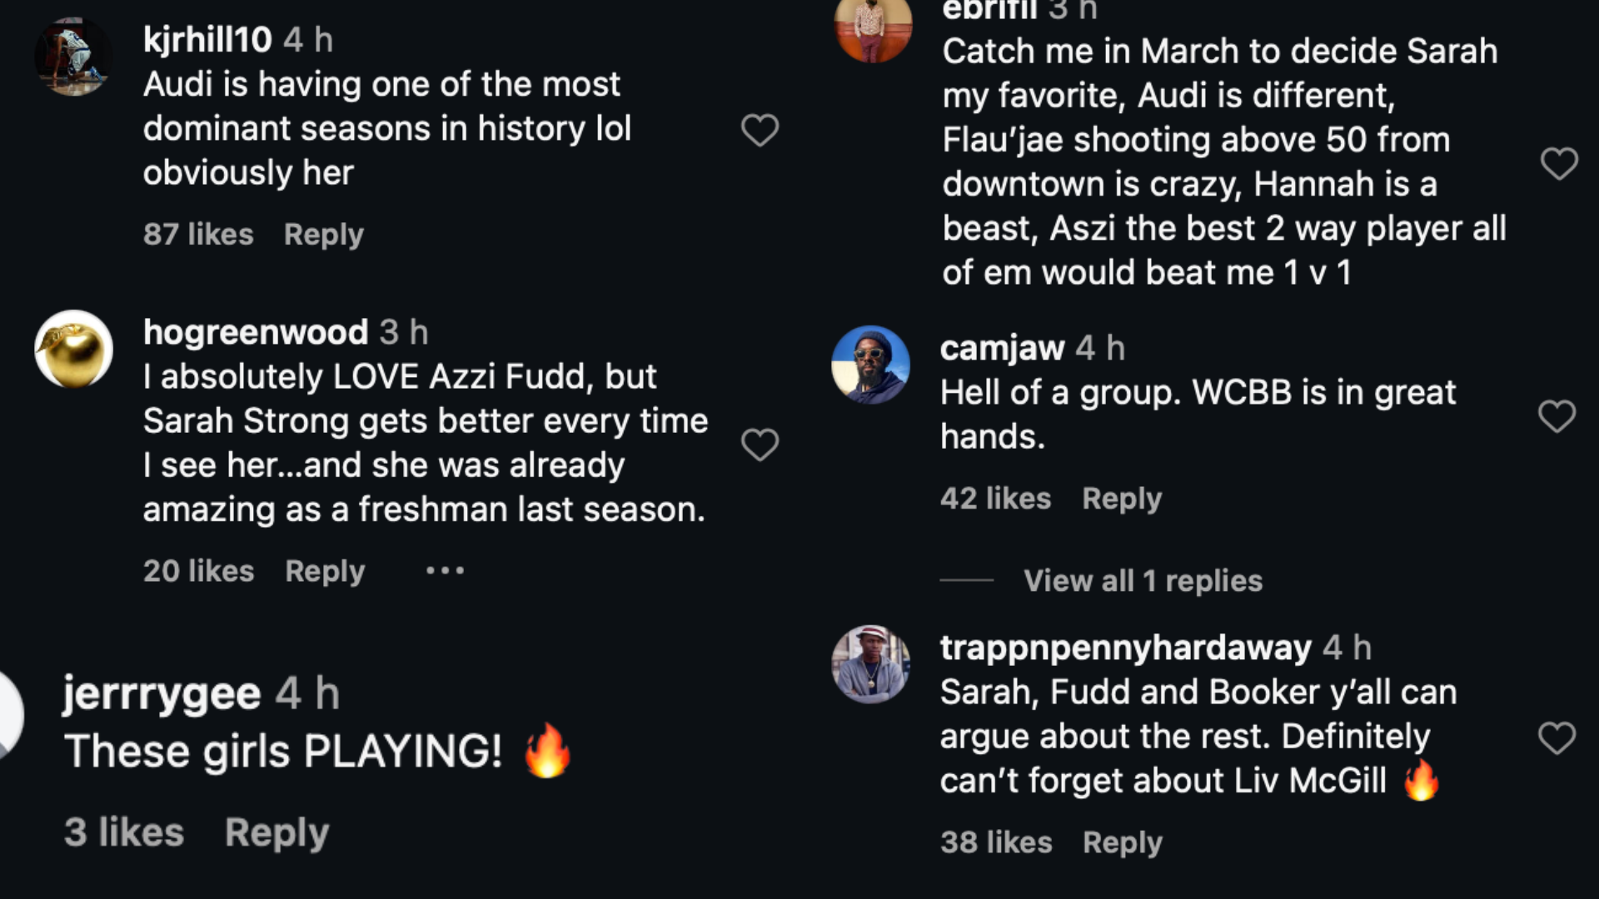
Task: Like the comment starting "Catch me in March"
Action: (x=1559, y=163)
